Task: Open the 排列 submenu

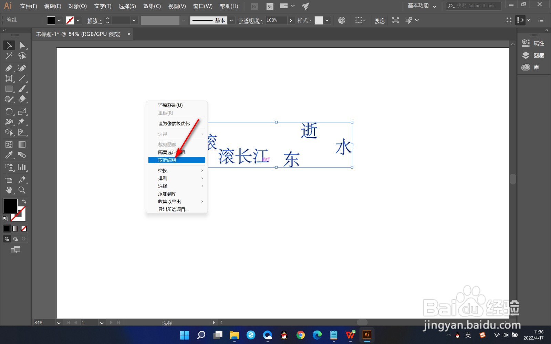Action: (177, 178)
